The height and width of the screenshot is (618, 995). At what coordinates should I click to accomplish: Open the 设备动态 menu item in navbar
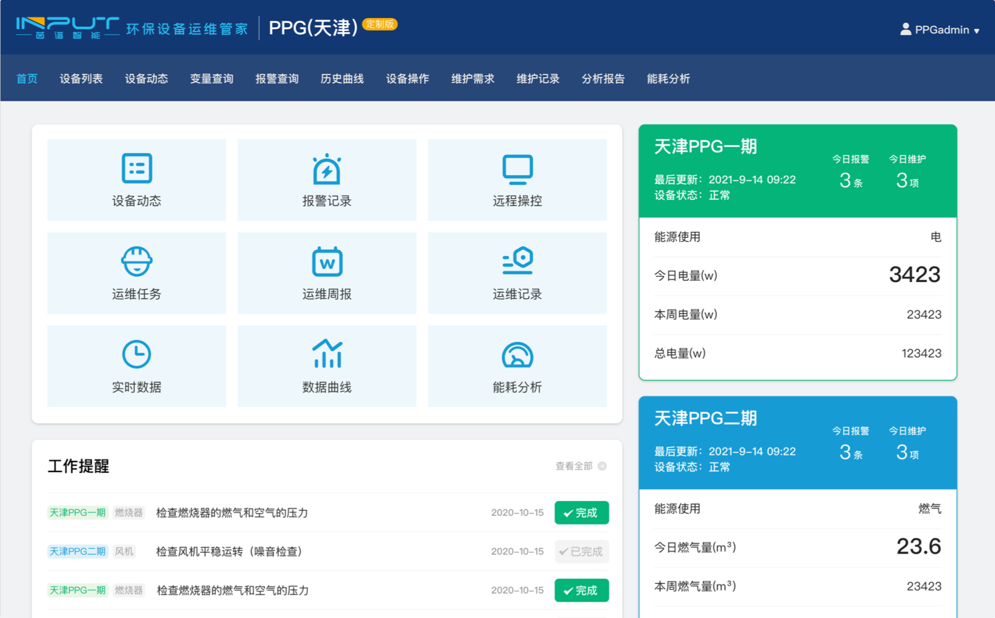pos(146,79)
